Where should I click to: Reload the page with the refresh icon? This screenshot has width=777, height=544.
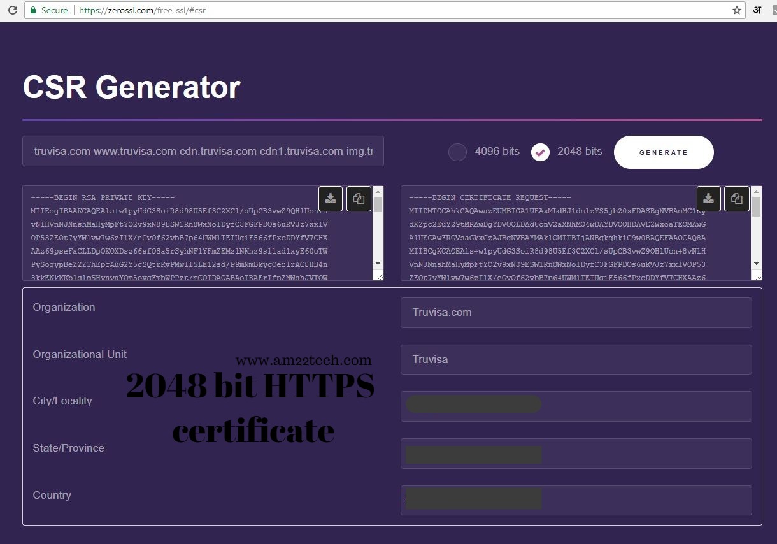12,10
